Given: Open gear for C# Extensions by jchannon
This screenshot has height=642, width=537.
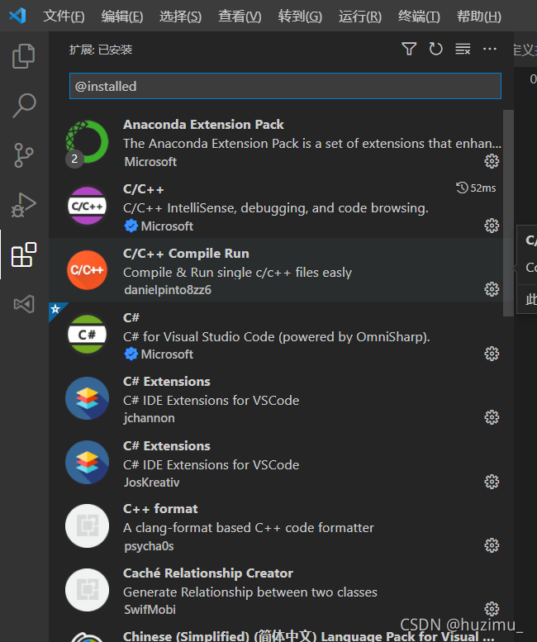Looking at the screenshot, I should [x=492, y=417].
